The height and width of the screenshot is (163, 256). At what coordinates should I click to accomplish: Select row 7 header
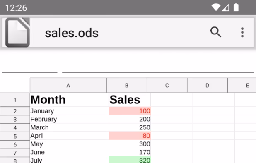coord(15,153)
